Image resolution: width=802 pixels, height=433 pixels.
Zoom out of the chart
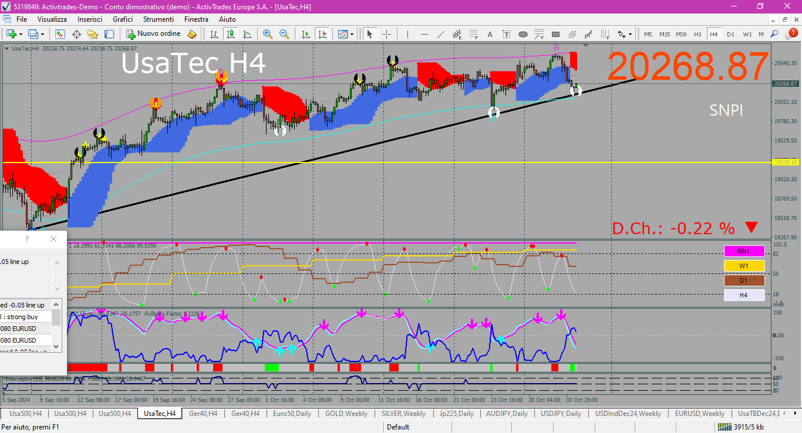click(x=284, y=34)
